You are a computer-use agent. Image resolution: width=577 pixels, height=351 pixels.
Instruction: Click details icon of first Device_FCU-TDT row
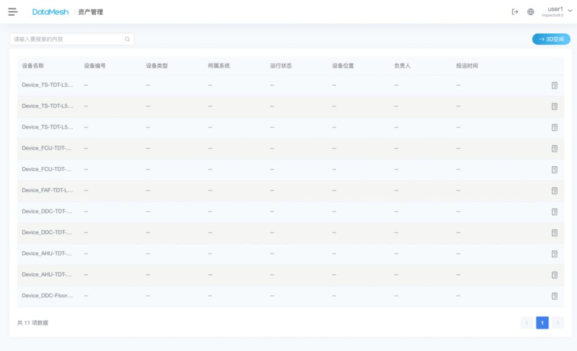(554, 149)
